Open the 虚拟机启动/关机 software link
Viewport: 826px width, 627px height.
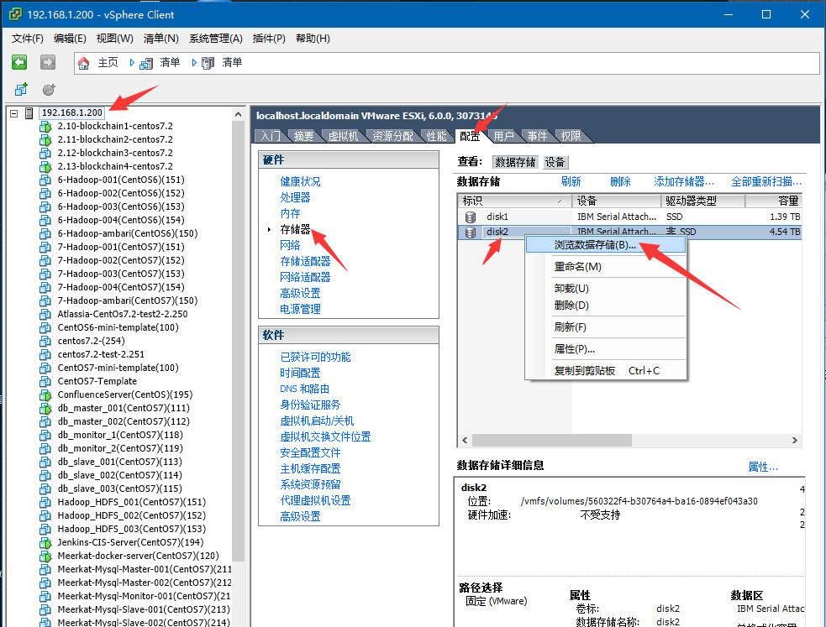point(317,421)
